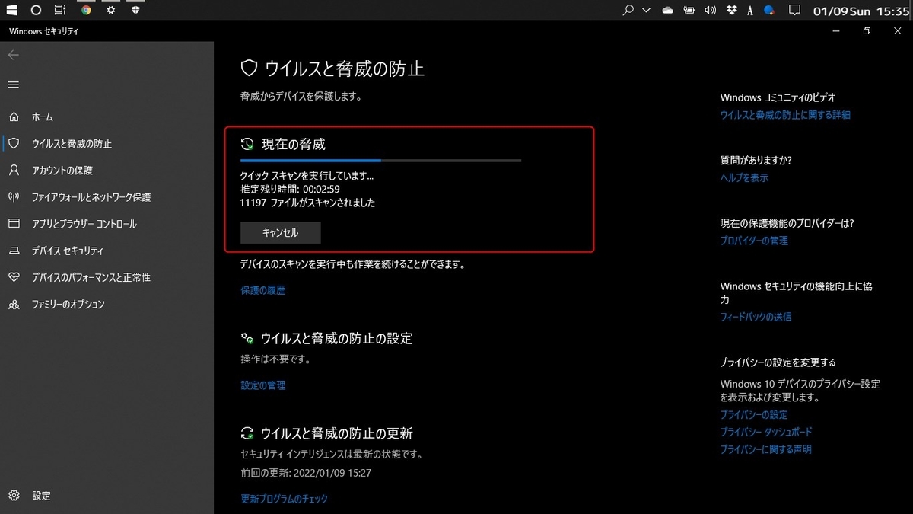This screenshot has width=913, height=514.
Task: Click the shield icon beside page title
Action: tap(249, 69)
